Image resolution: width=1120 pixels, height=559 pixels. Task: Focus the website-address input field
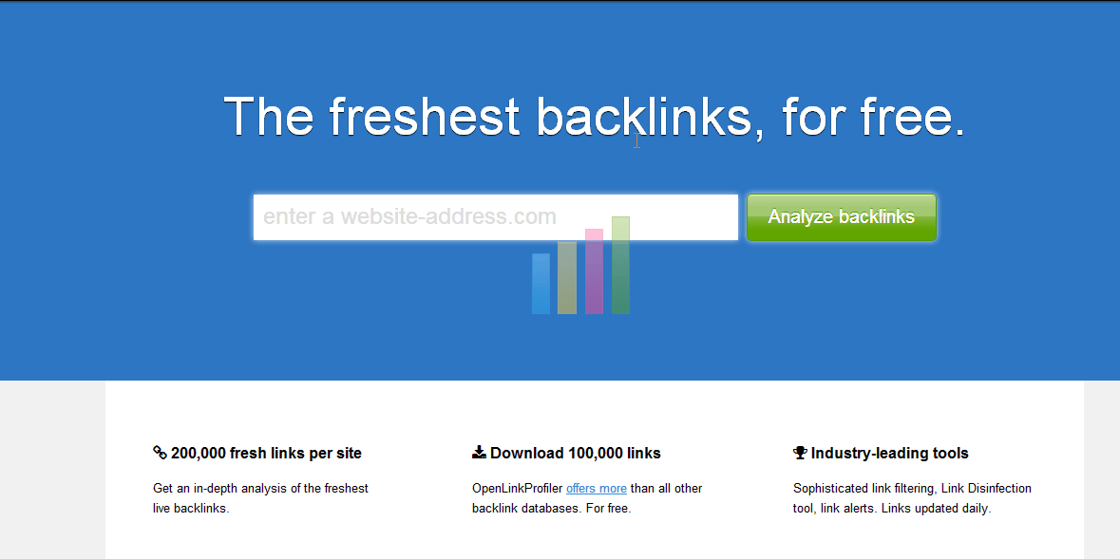399,217
